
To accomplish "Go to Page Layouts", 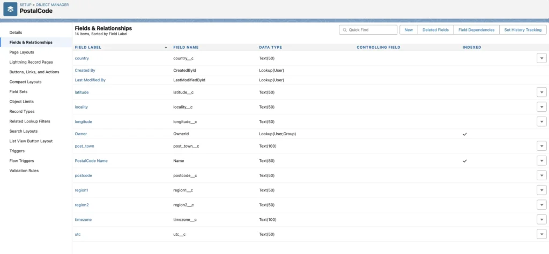I will point(21,52).
